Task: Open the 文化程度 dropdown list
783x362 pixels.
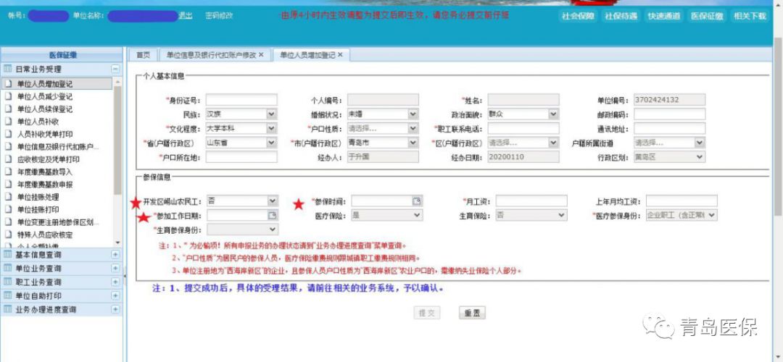Action: (271, 129)
